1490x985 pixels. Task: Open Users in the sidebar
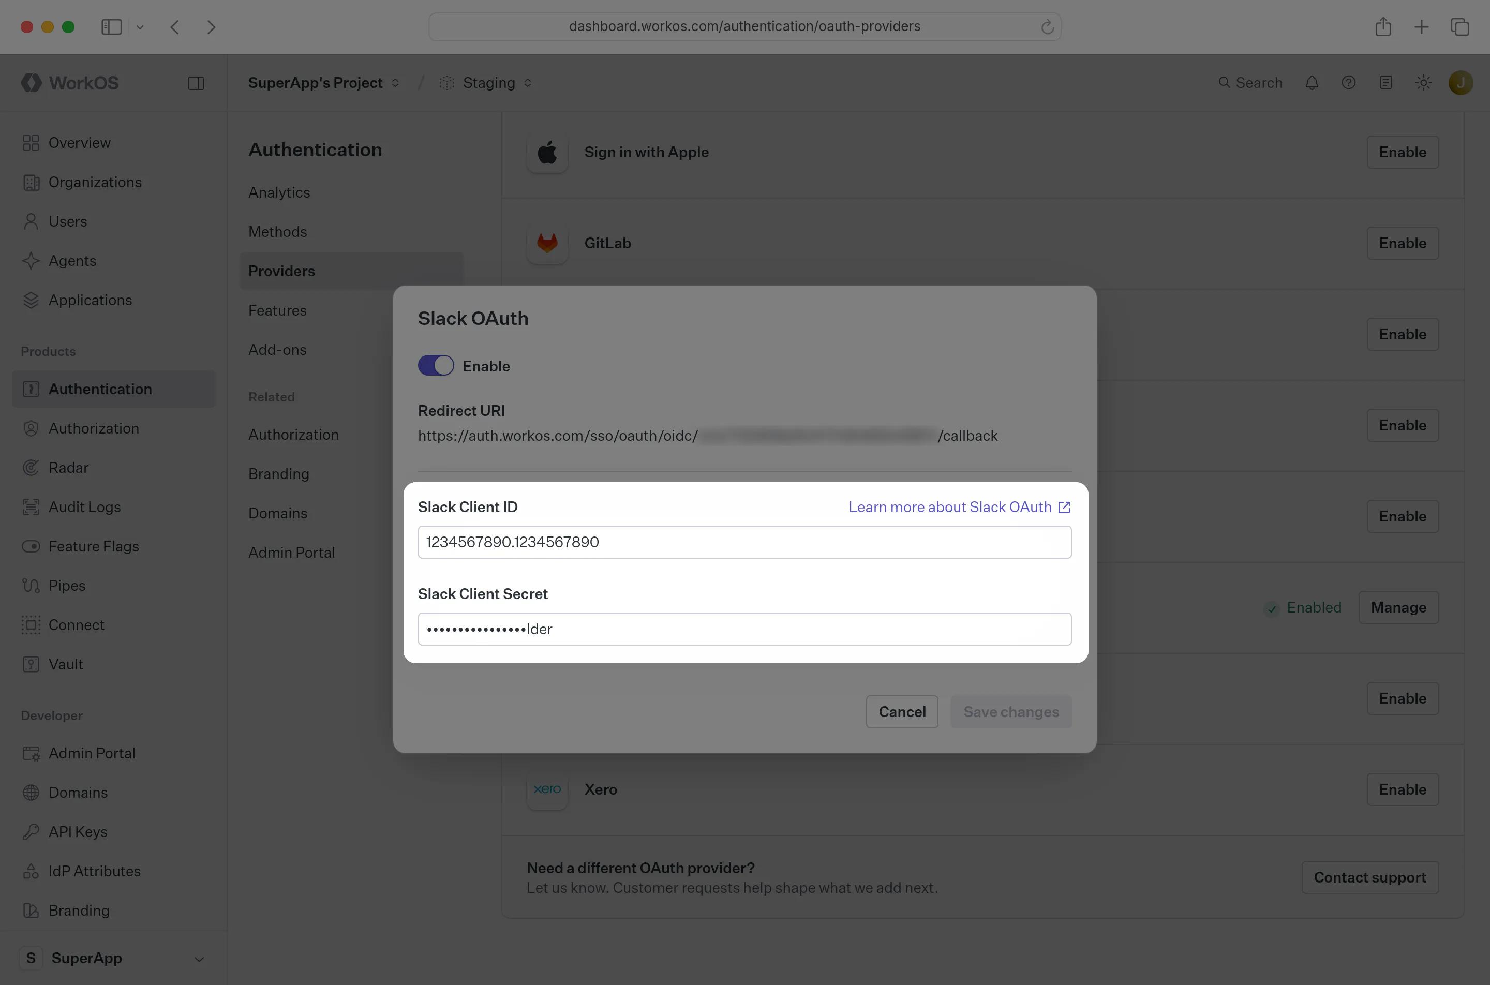(114, 222)
